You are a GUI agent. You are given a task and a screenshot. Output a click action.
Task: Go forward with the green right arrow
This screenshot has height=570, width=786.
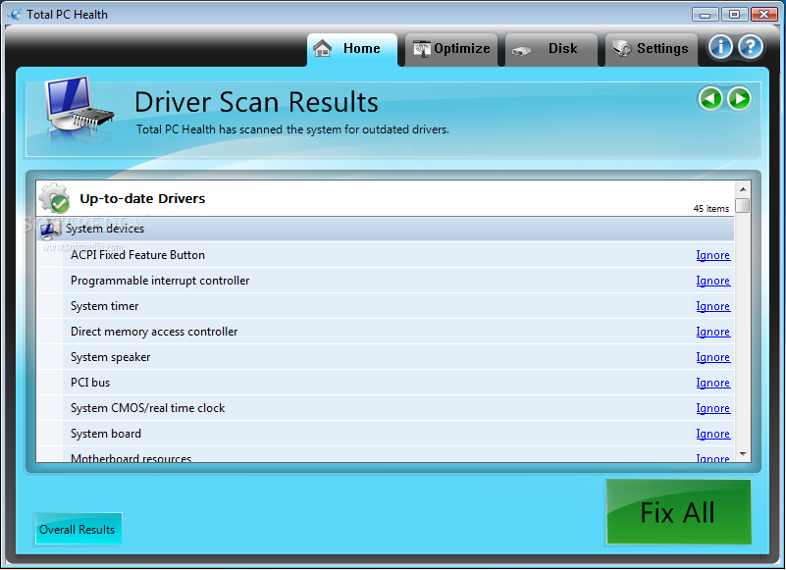(739, 99)
